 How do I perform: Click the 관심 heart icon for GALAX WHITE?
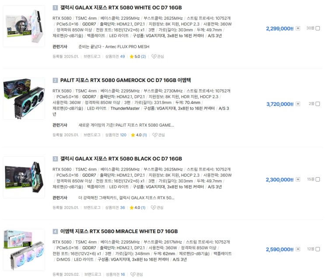coord(154,56)
